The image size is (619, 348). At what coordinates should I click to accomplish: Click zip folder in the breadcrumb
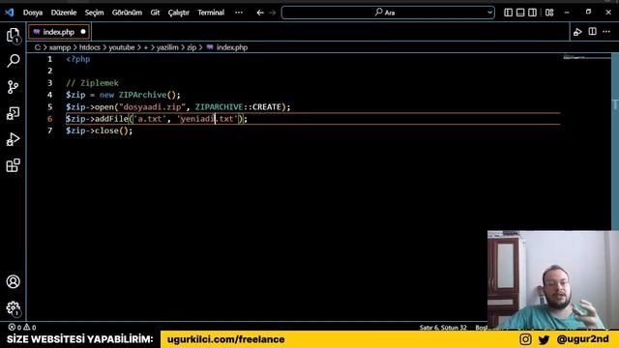(x=192, y=47)
